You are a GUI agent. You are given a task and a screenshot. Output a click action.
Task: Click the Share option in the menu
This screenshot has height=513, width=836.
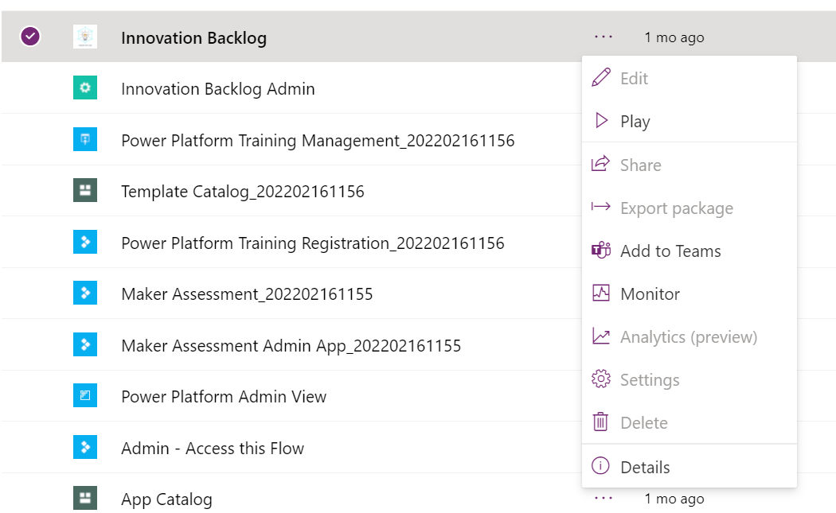pyautogui.click(x=640, y=165)
